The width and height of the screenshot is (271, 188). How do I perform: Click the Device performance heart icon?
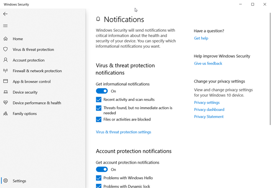pos(5,103)
